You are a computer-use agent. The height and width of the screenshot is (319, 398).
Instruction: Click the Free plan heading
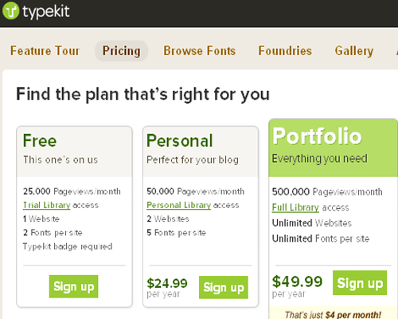point(40,140)
